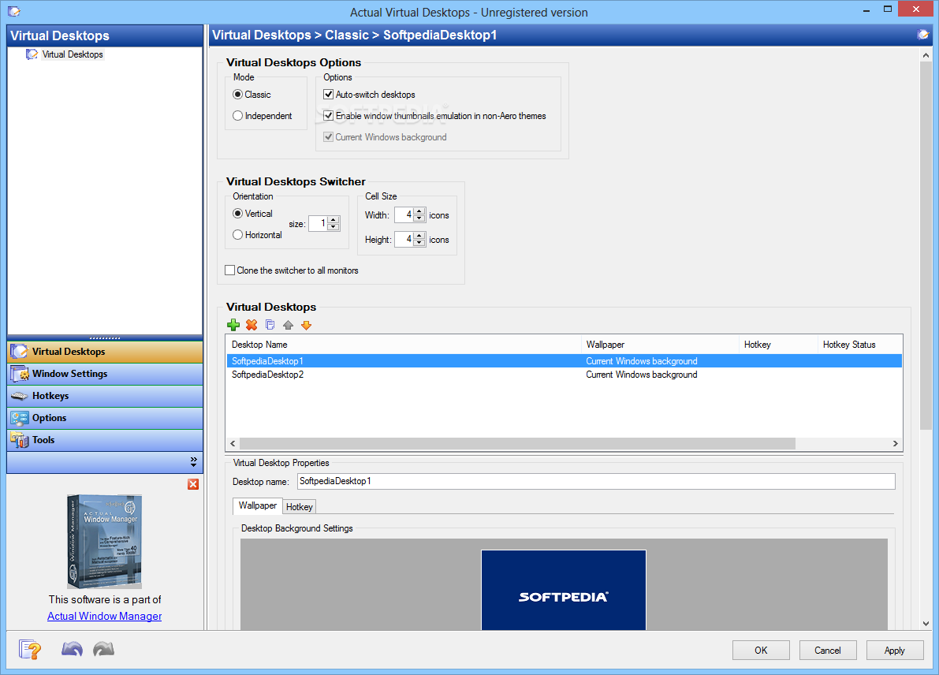The width and height of the screenshot is (939, 675).
Task: Enable Clone the switcher to all monitors
Action: [x=230, y=270]
